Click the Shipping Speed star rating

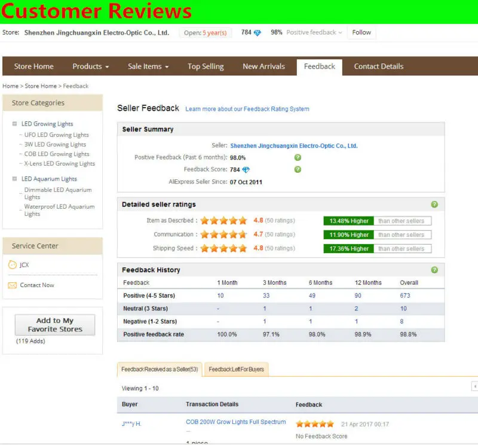coord(223,248)
